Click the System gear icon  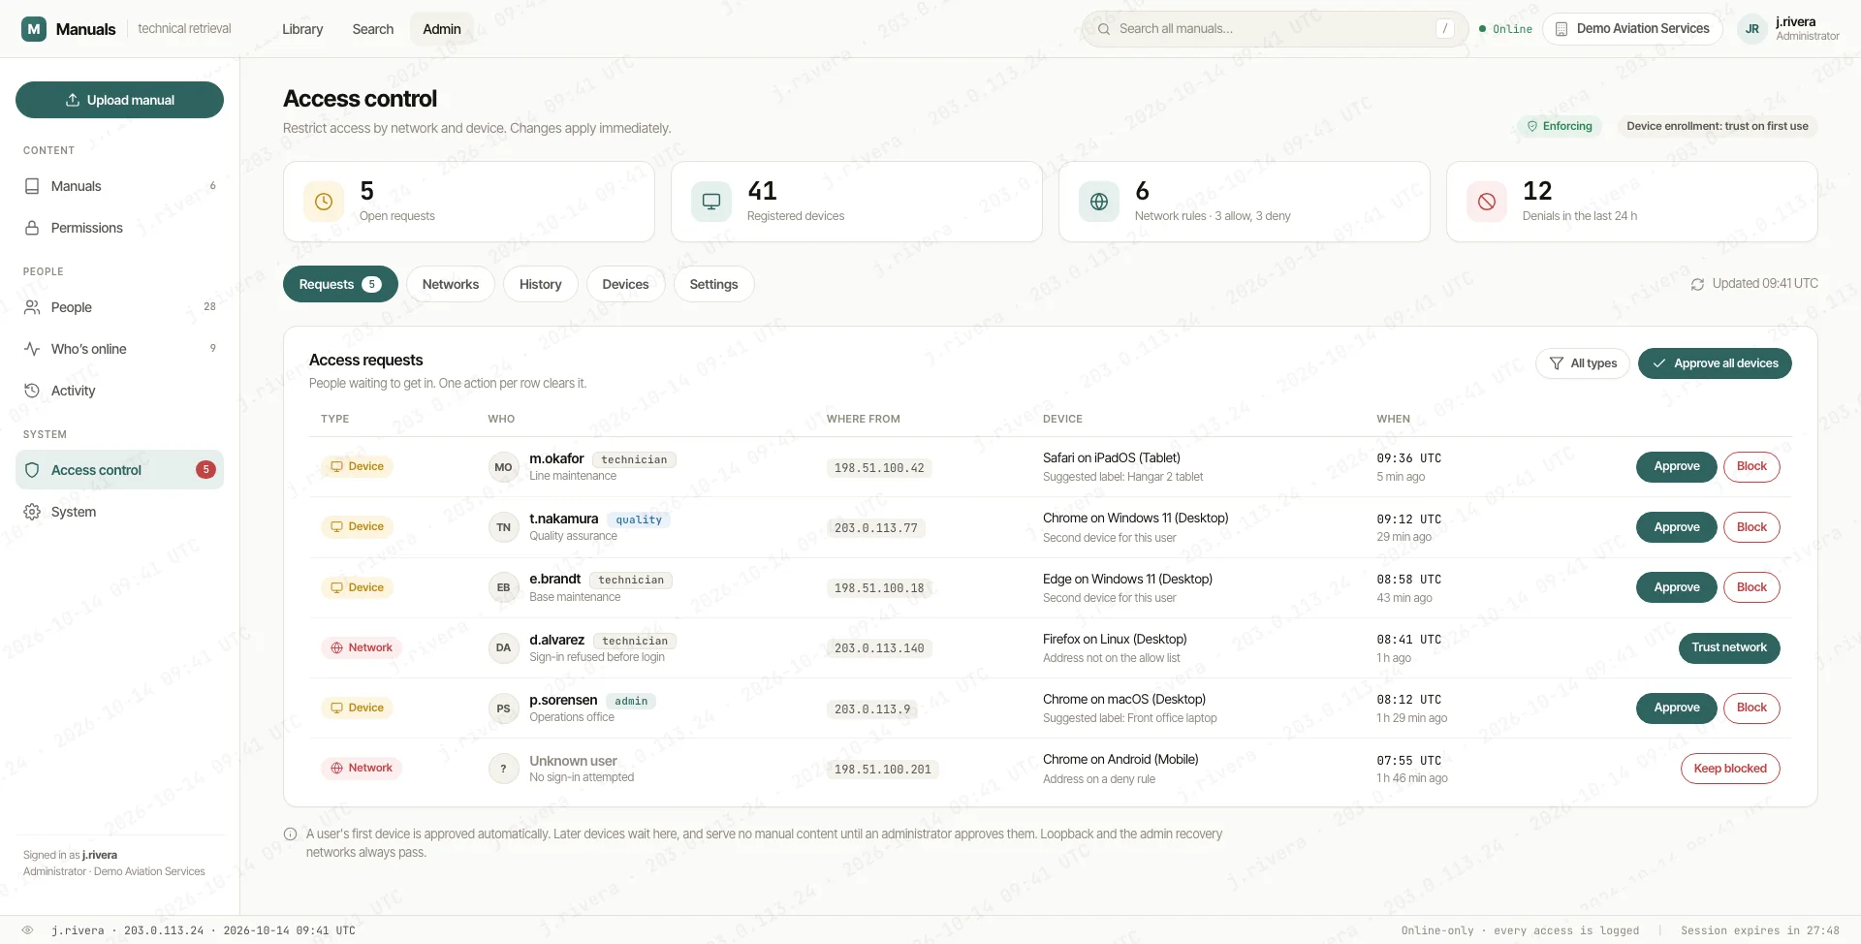pos(32,512)
